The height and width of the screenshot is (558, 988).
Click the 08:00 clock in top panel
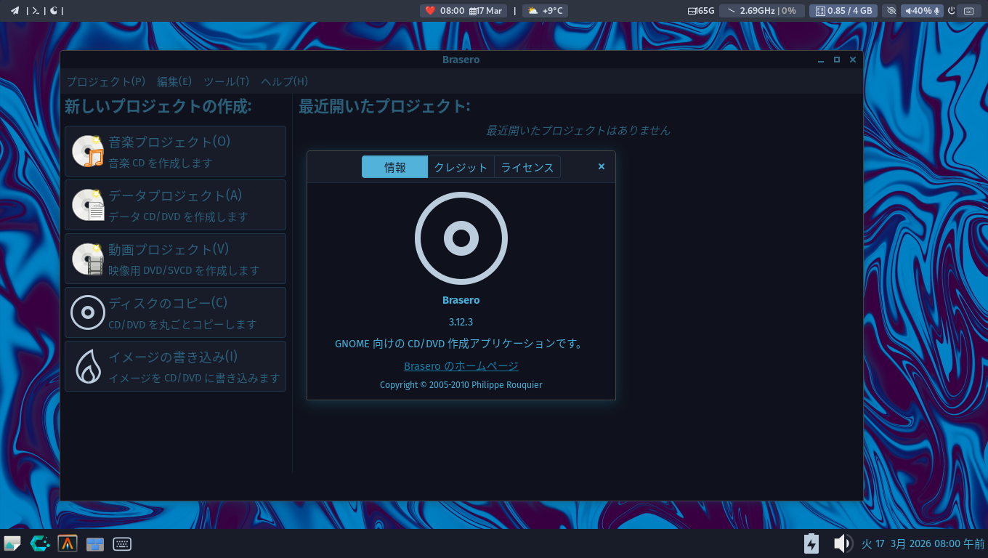[x=452, y=11]
